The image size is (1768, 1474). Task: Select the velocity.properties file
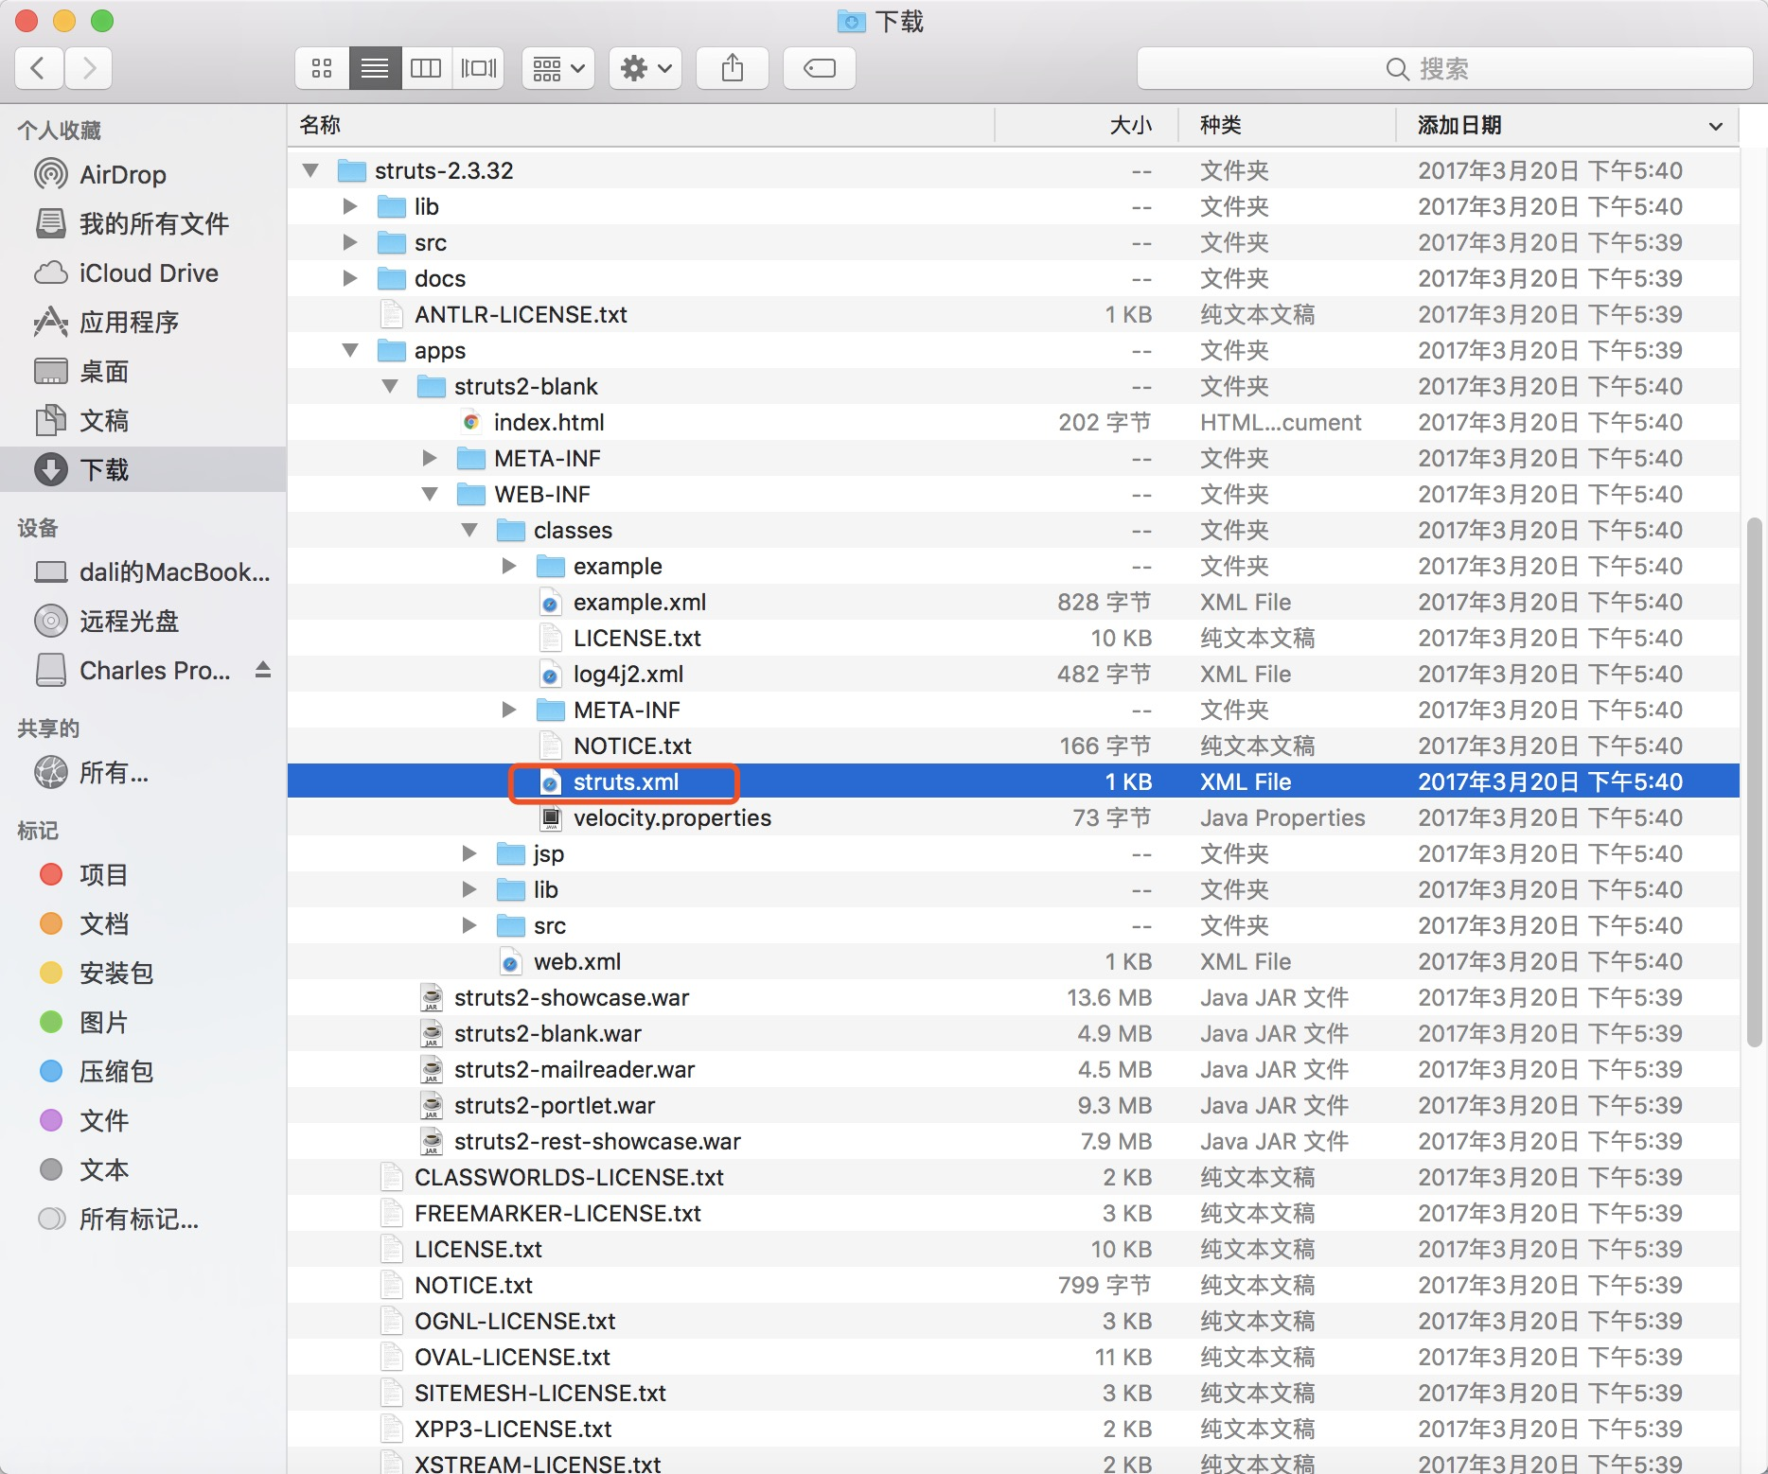pyautogui.click(x=1013, y=818)
